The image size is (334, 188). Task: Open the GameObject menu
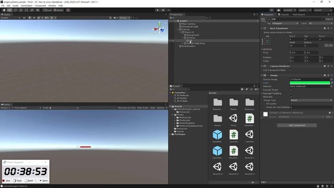(27, 6)
